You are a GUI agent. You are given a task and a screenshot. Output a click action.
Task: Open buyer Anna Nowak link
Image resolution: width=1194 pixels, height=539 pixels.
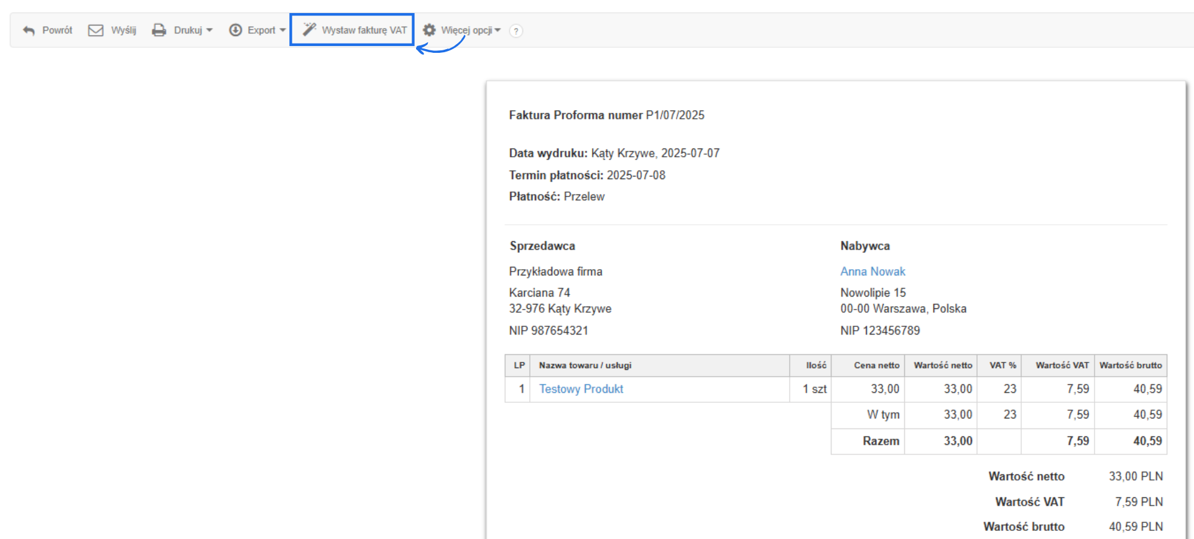pyautogui.click(x=872, y=272)
